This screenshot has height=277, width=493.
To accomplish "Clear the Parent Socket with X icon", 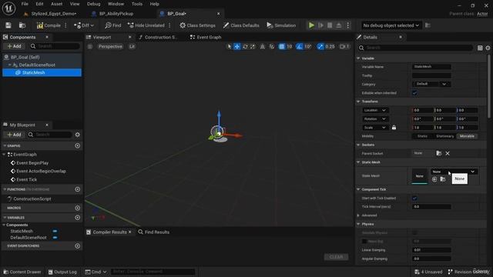I will coord(448,153).
